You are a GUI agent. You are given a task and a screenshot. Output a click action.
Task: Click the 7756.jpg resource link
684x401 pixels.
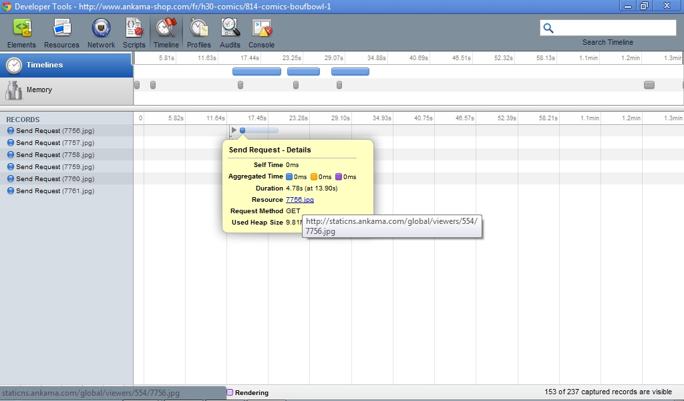pos(299,200)
